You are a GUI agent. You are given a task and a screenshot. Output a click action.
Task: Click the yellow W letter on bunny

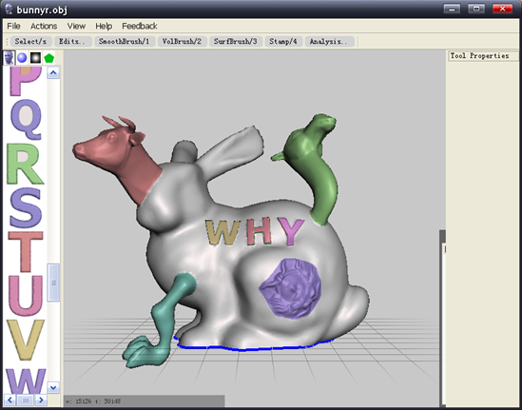pos(222,232)
